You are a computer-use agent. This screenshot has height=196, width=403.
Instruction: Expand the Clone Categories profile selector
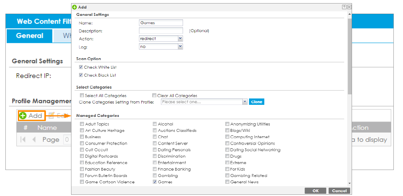click(245, 101)
